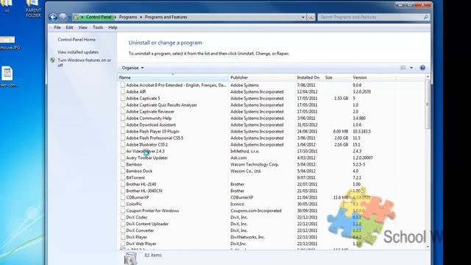Open View installed updates link
Viewport: 471px width, 265px height.
pos(78,52)
